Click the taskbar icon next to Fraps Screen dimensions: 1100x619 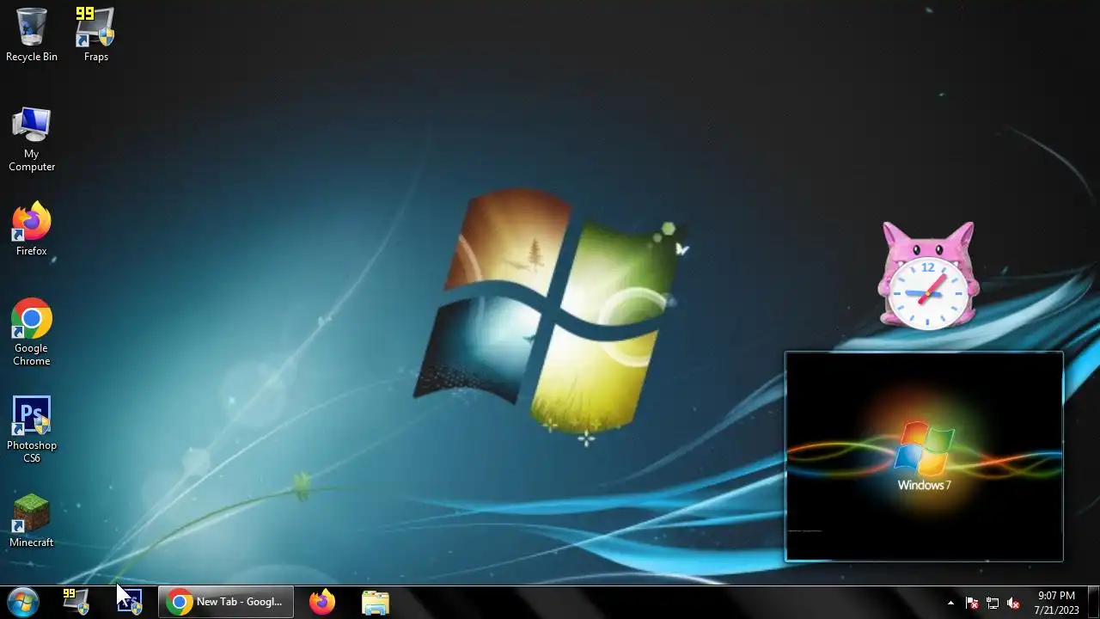pos(129,602)
